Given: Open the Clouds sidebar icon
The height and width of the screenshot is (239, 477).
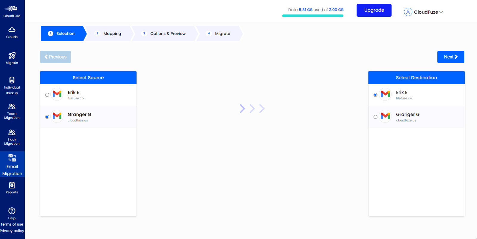Looking at the screenshot, I should coord(12,30).
